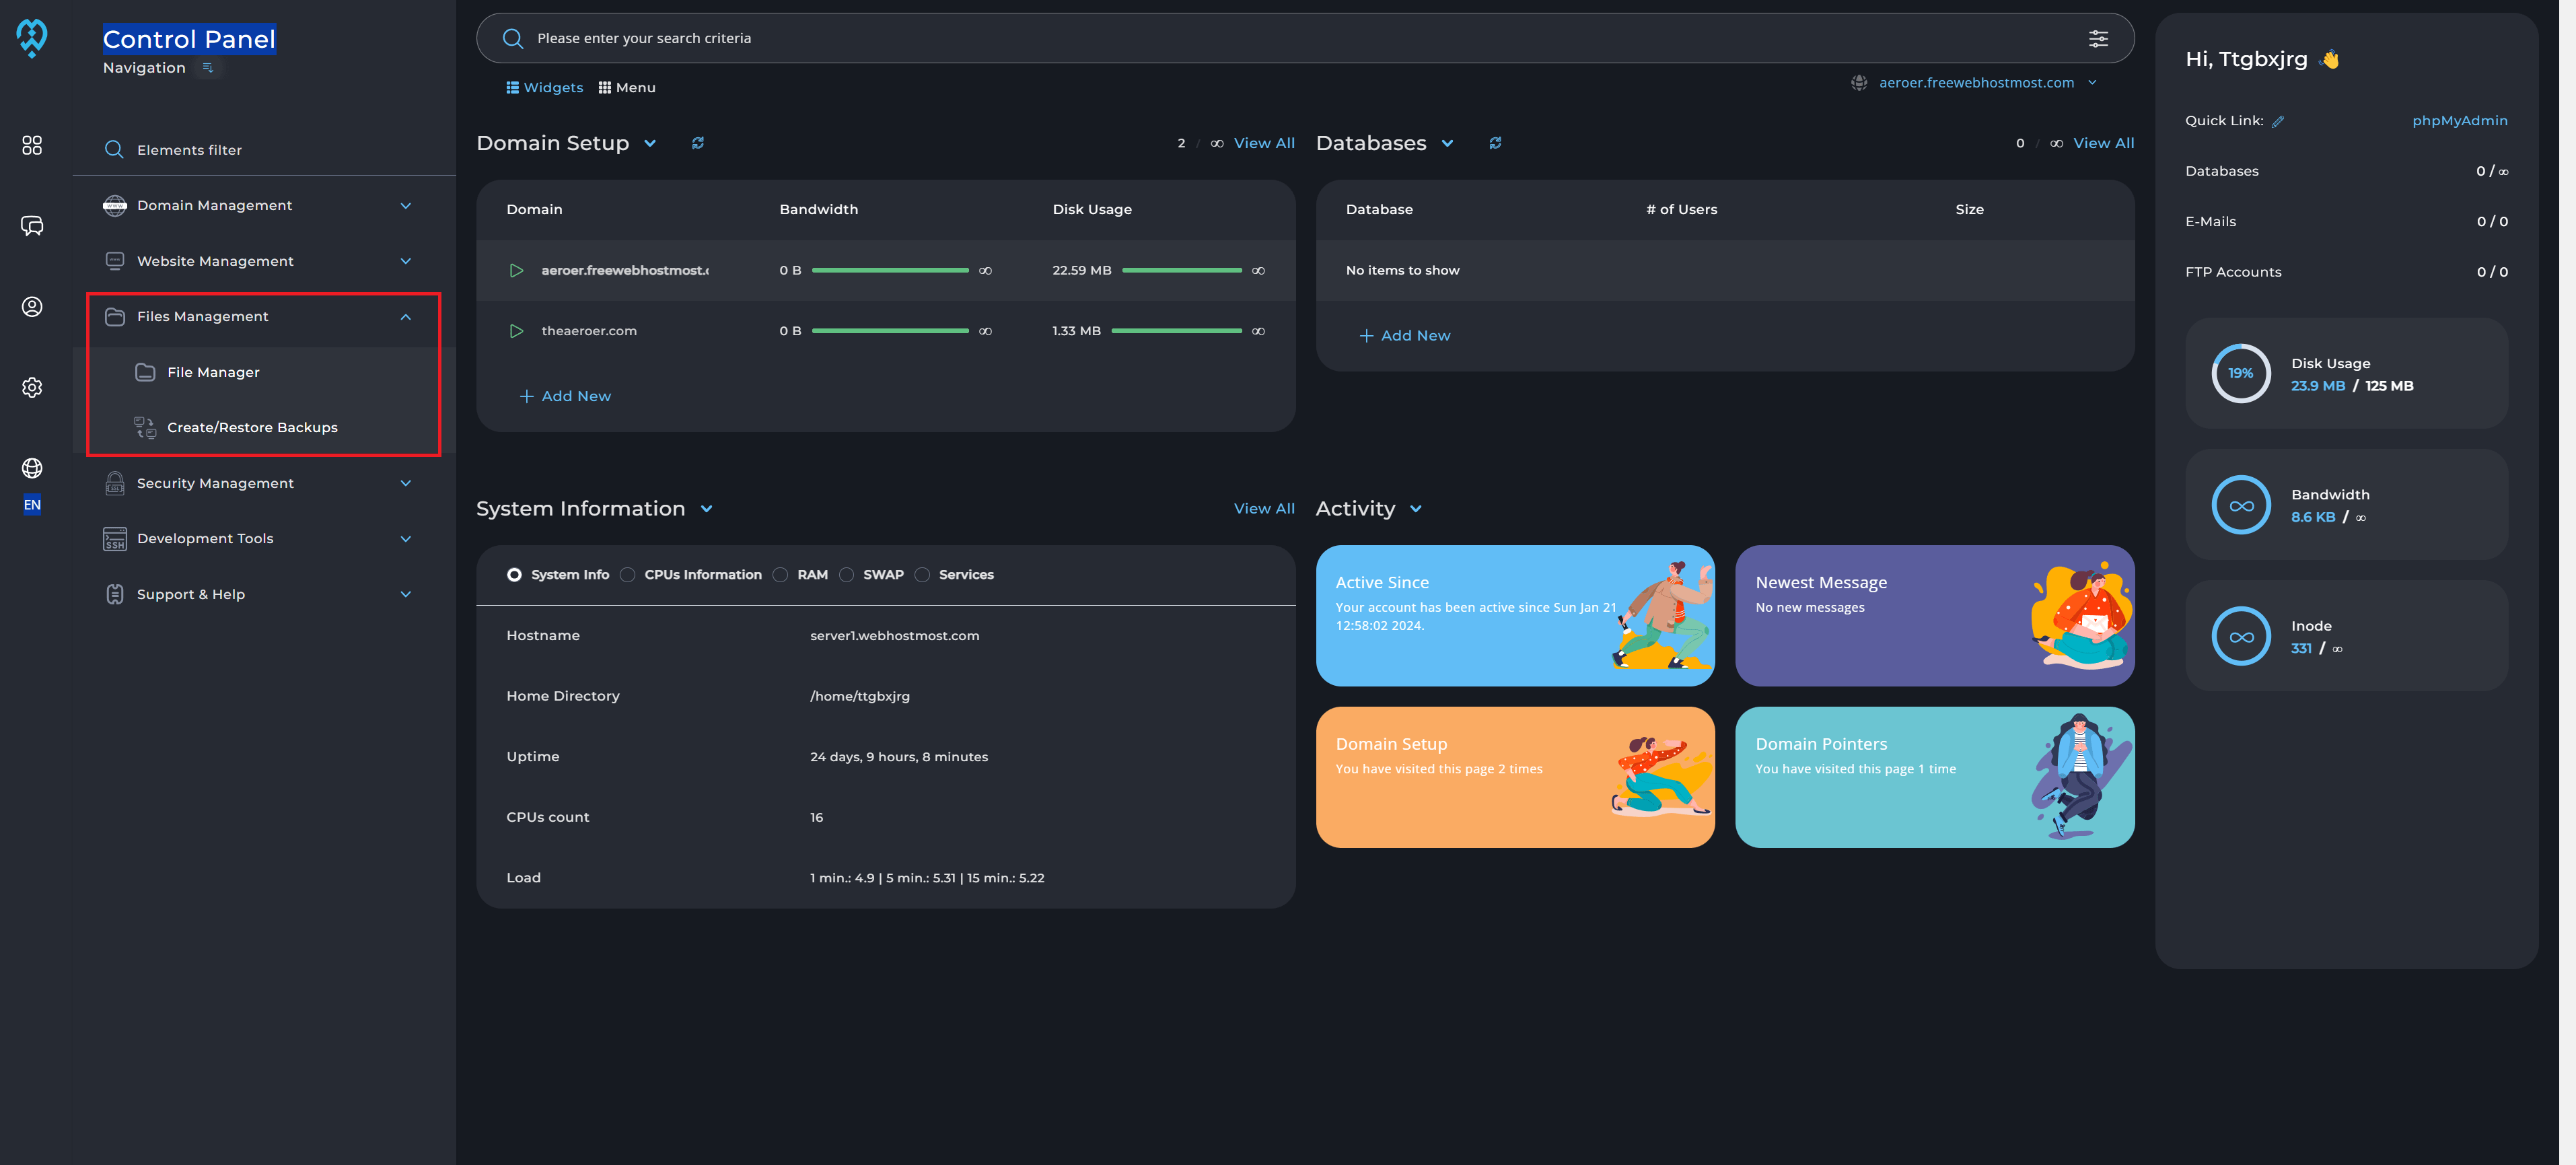Click into the search criteria field
The width and height of the screenshot is (2576, 1165).
(x=1200, y=38)
